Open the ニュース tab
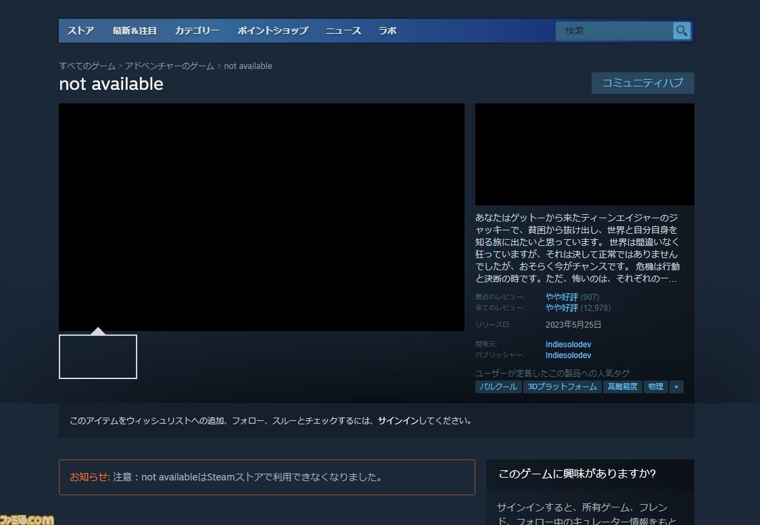 click(343, 30)
